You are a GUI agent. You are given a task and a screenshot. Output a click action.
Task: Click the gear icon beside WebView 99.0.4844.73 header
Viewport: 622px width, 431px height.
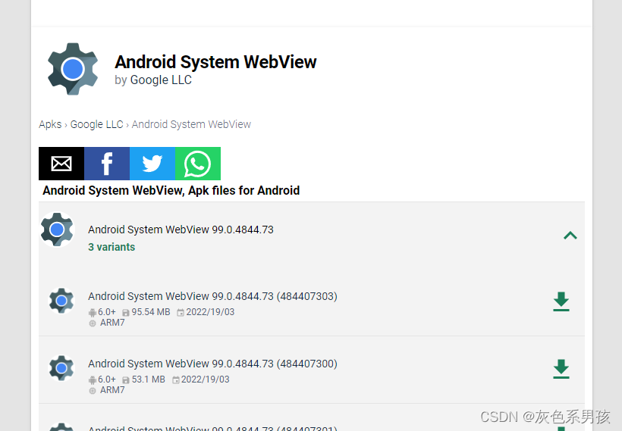(57, 230)
